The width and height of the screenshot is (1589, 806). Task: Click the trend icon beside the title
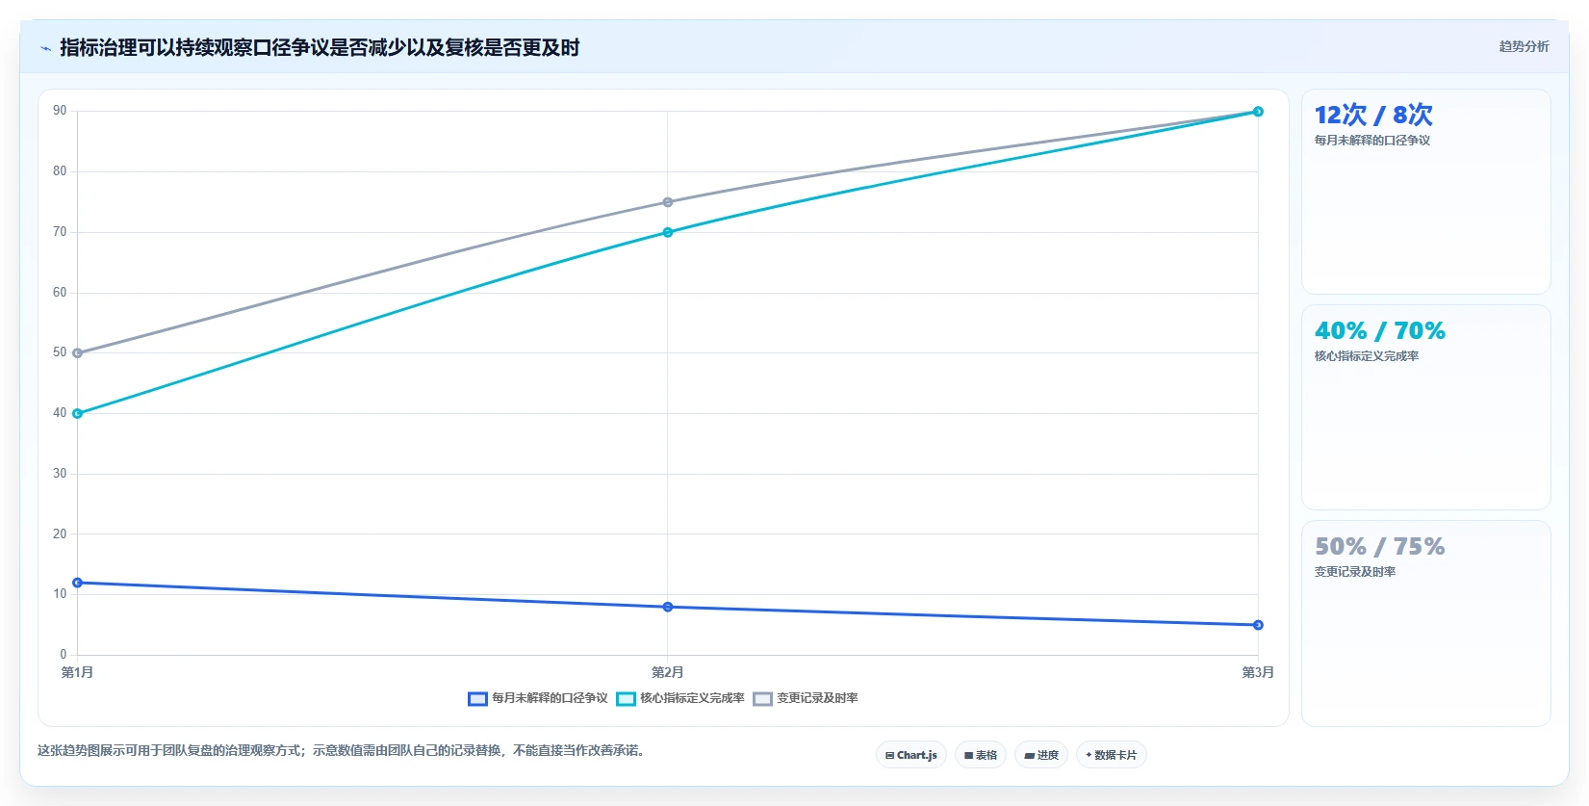pos(45,48)
